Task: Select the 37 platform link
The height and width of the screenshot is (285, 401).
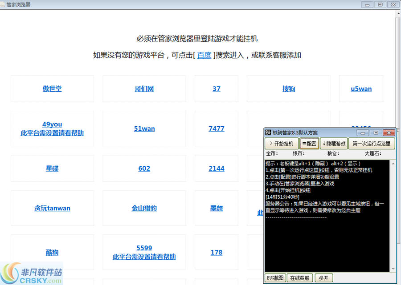Action: pyautogui.click(x=217, y=89)
